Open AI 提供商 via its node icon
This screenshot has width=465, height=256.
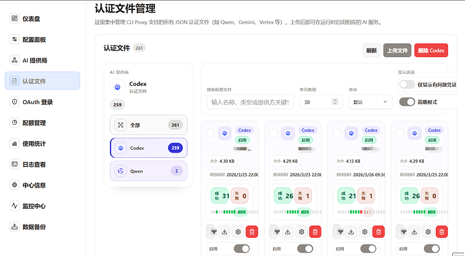pos(14,60)
